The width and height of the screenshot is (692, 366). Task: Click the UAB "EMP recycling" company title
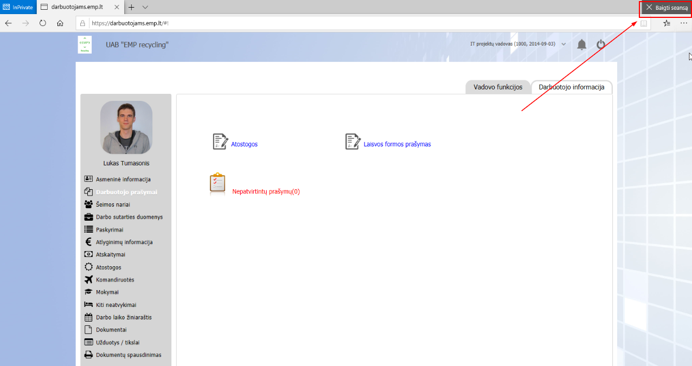(137, 44)
